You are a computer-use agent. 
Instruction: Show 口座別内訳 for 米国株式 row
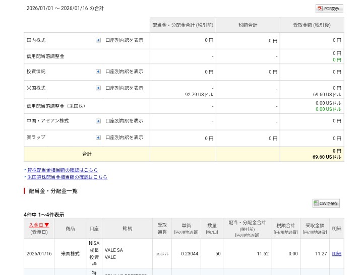click(124, 88)
